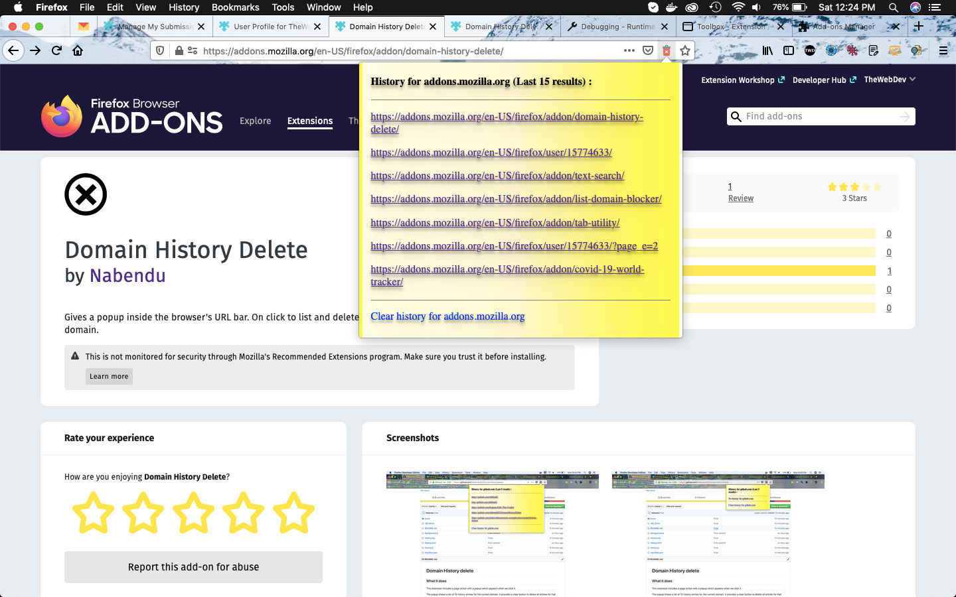Click the Find add-ons search field
Image resolution: width=956 pixels, height=597 pixels.
(x=821, y=116)
